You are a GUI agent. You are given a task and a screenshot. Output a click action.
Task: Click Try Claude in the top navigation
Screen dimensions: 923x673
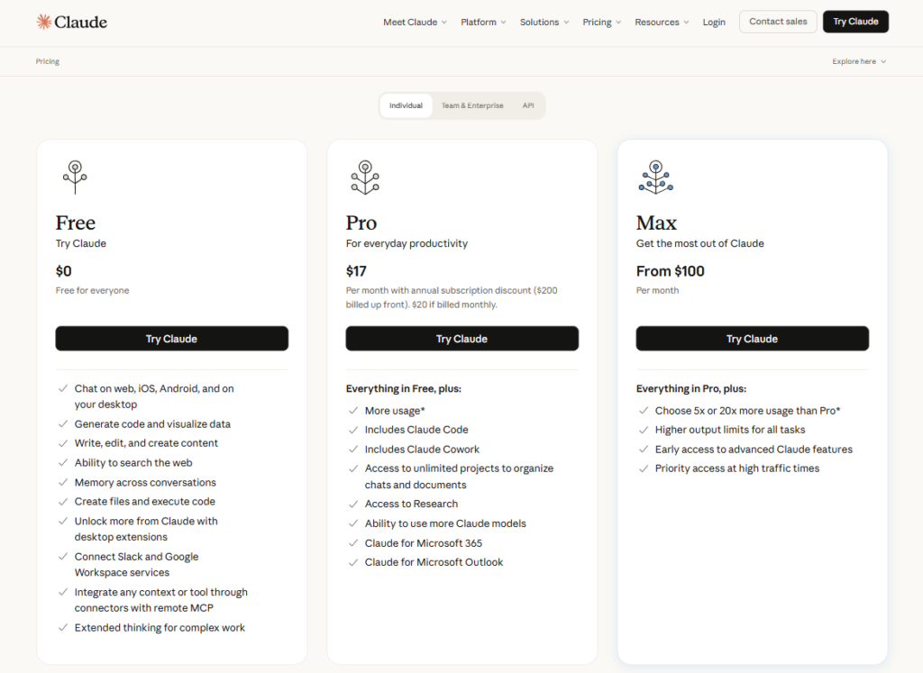coord(856,22)
